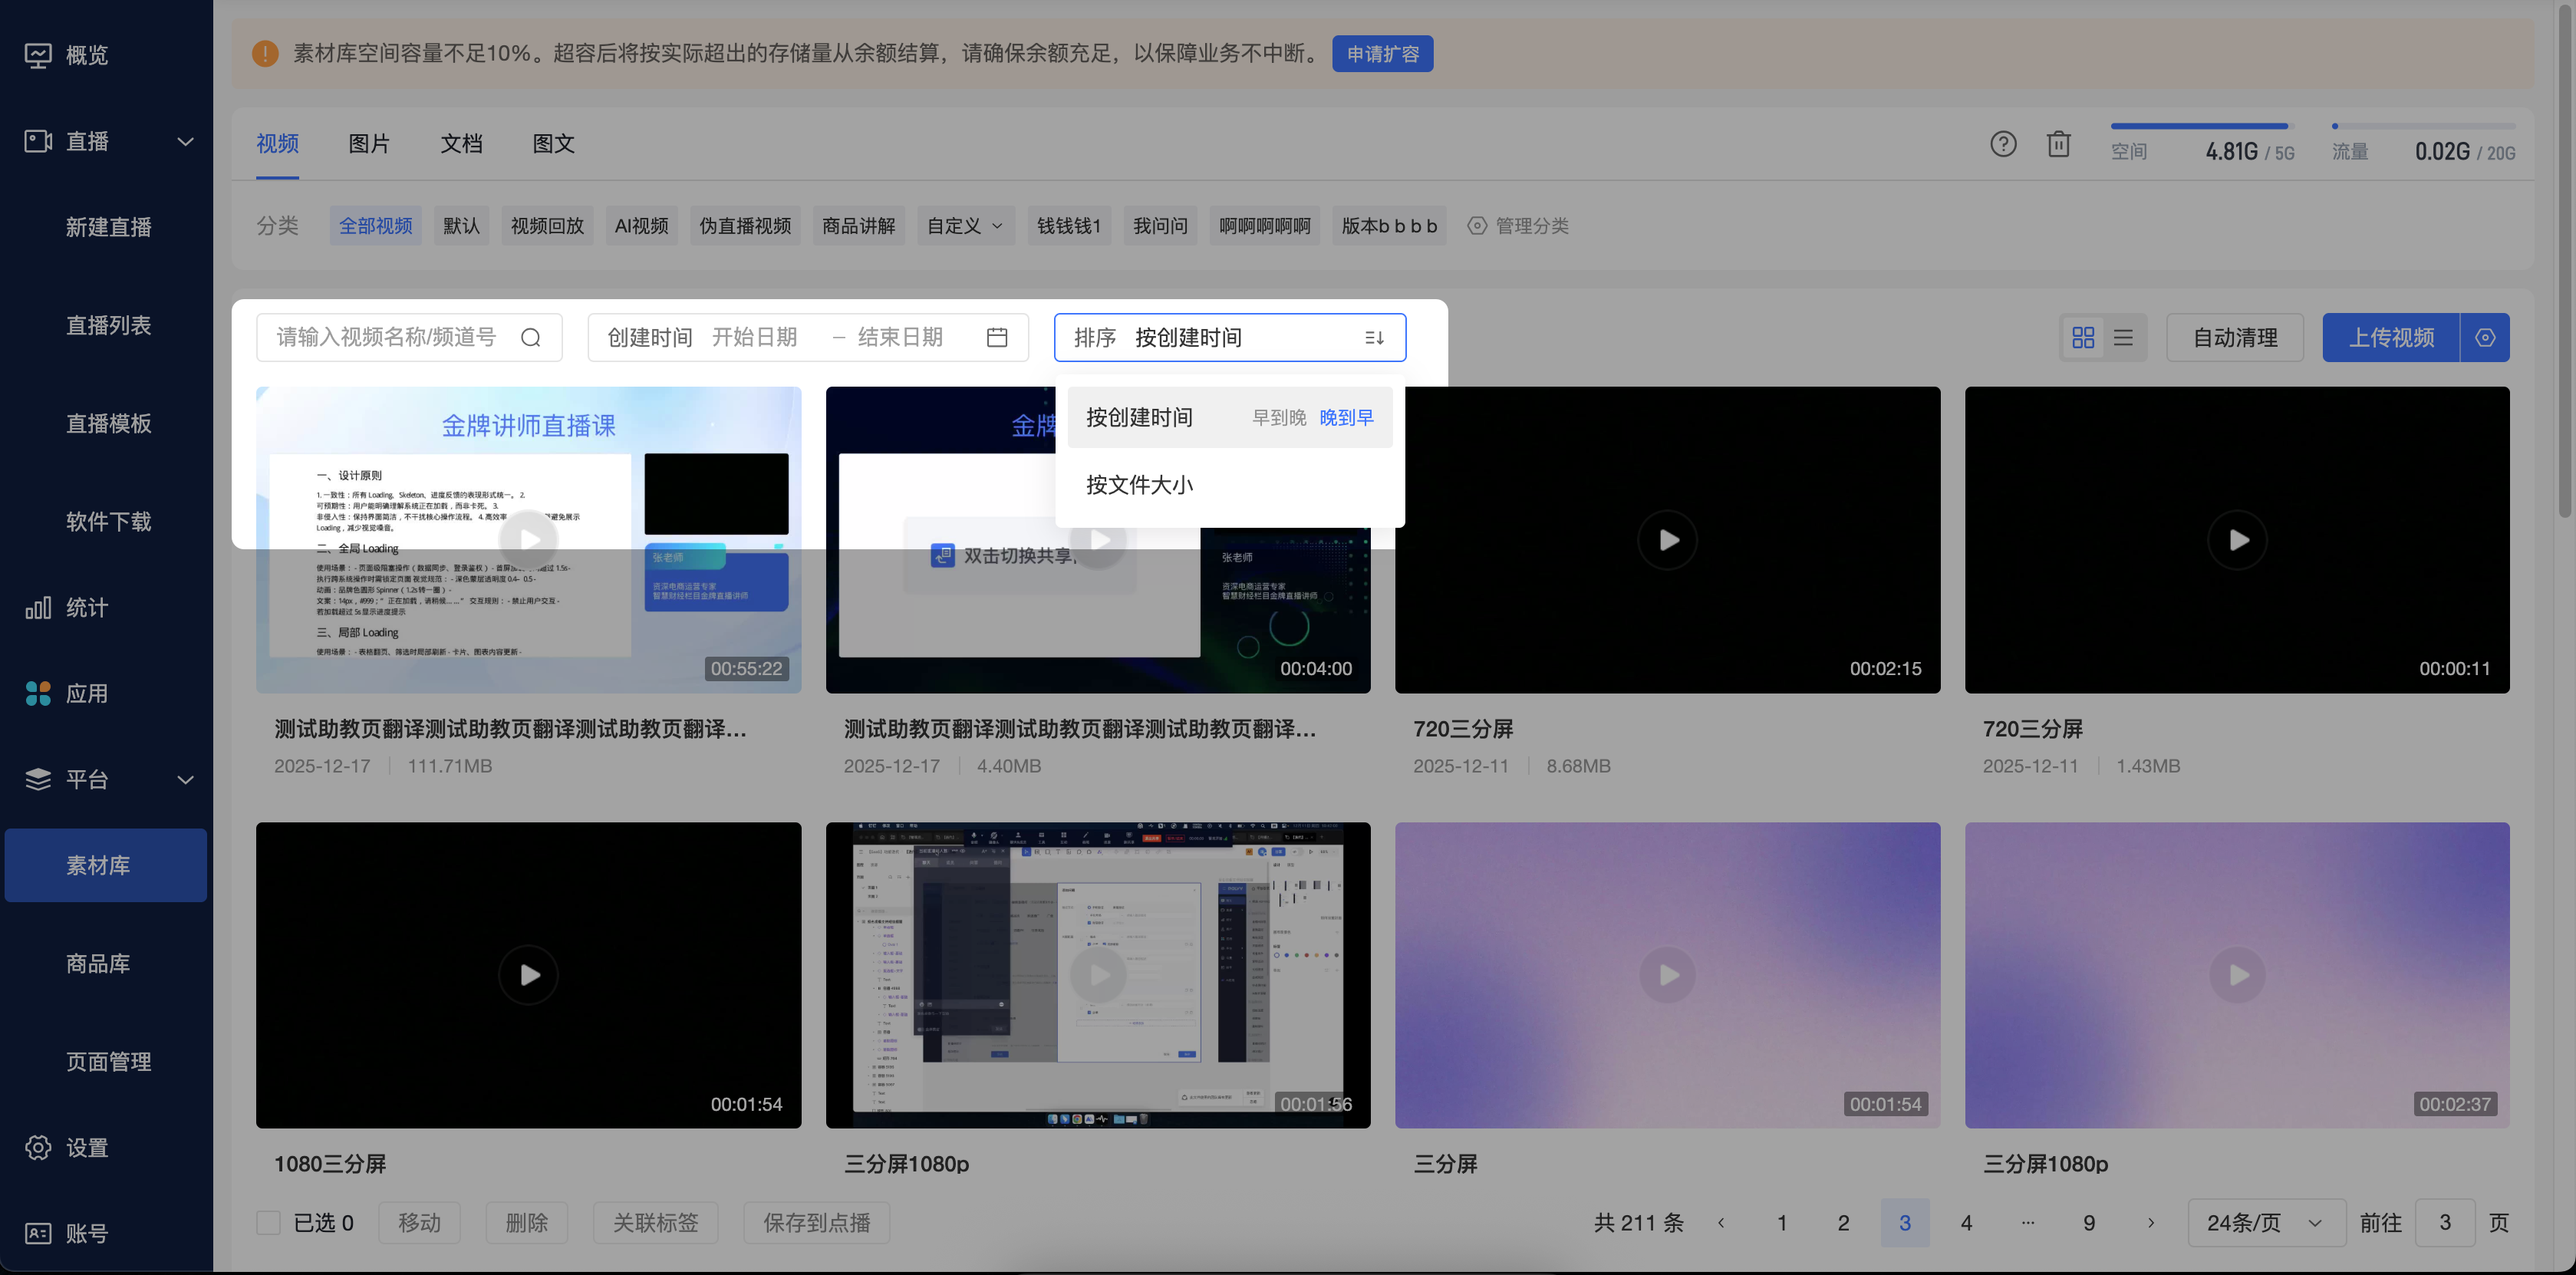Click the 应用 apps icon

click(38, 694)
